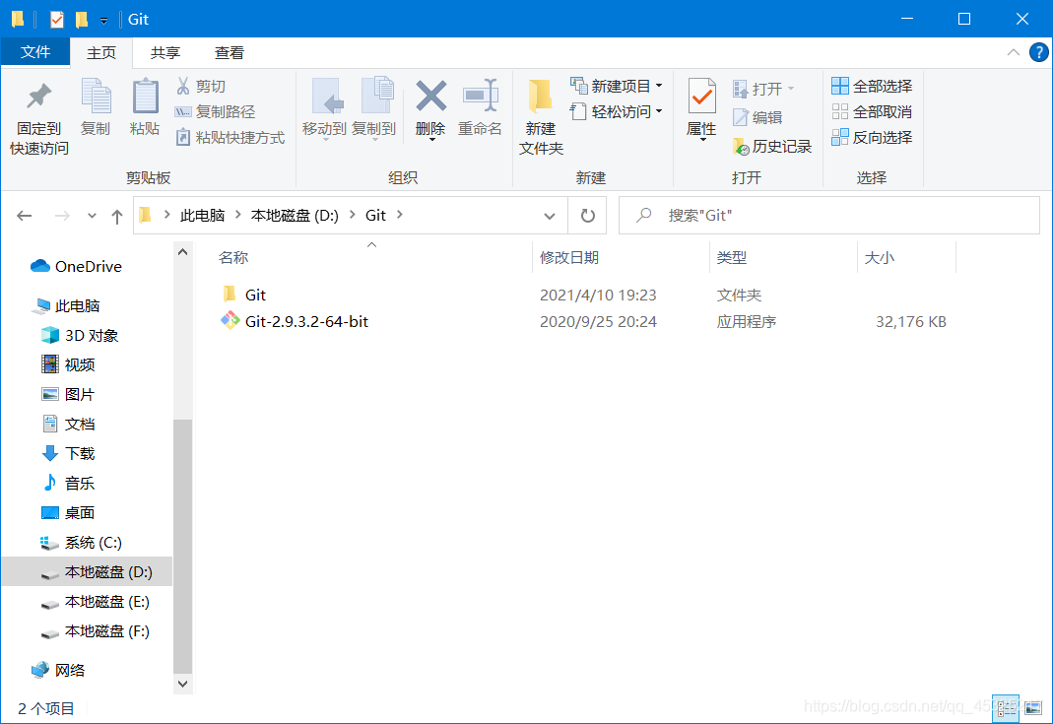Viewport: 1053px width, 724px height.
Task: Open address bar history dropdown
Action: [x=550, y=216]
